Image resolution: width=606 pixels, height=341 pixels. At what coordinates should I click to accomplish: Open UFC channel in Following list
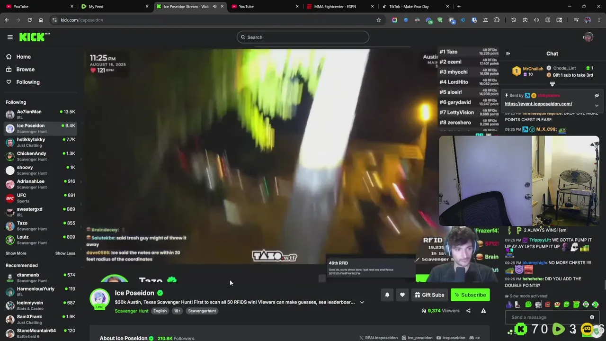click(x=40, y=197)
